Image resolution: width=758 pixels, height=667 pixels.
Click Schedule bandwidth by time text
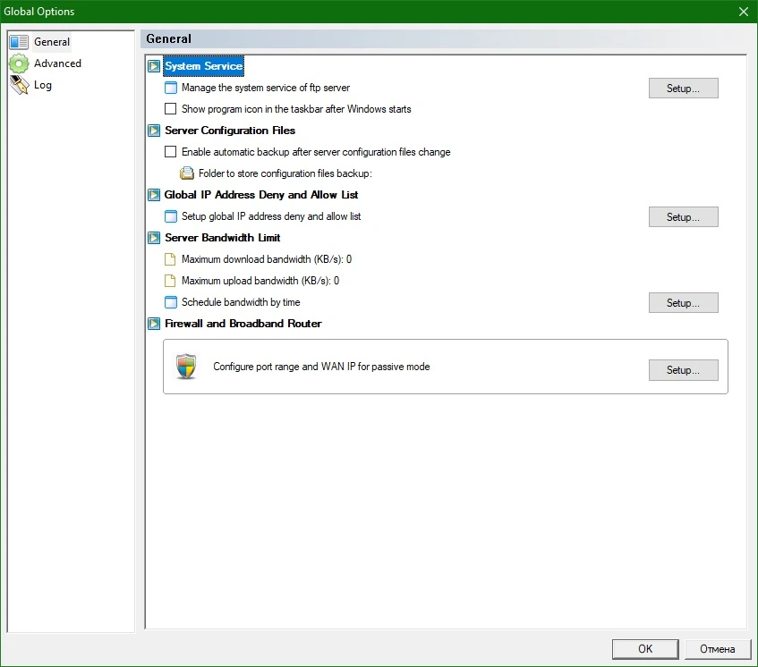tap(241, 302)
